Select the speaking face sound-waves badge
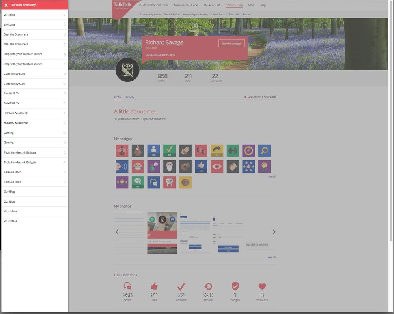 [x=122, y=166]
